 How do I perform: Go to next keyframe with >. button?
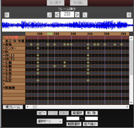(85, 15)
